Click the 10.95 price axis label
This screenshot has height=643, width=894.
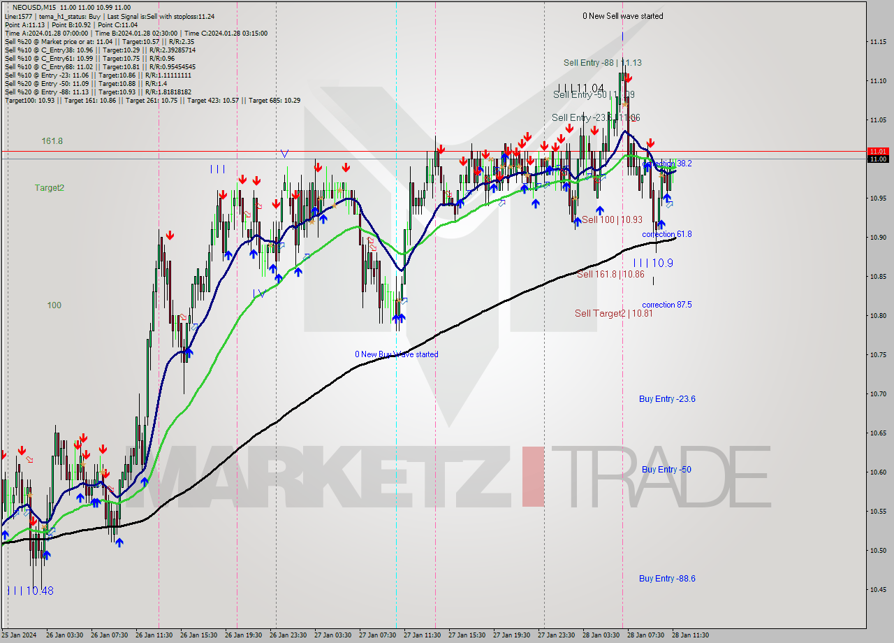click(x=878, y=198)
